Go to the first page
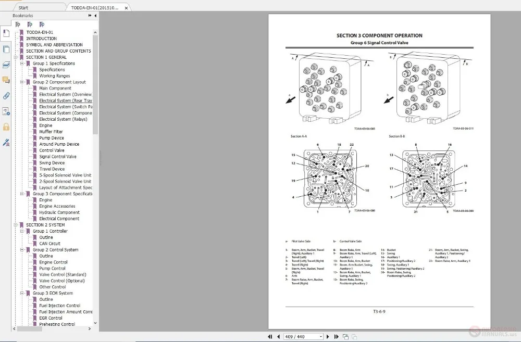 [x=270, y=336]
